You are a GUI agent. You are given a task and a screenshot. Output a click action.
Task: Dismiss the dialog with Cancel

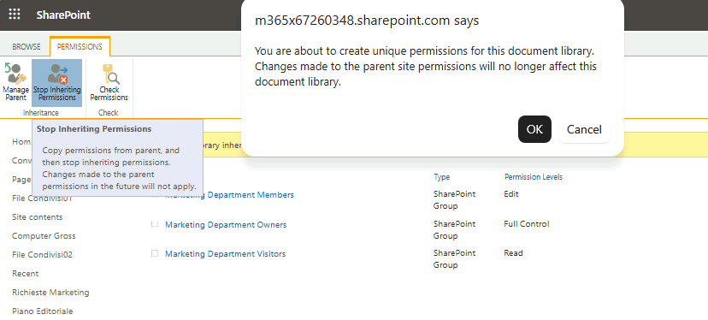point(584,129)
